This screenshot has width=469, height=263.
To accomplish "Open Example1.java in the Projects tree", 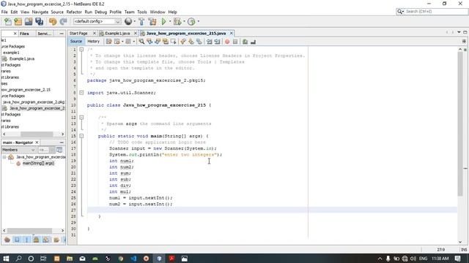I will [21, 58].
